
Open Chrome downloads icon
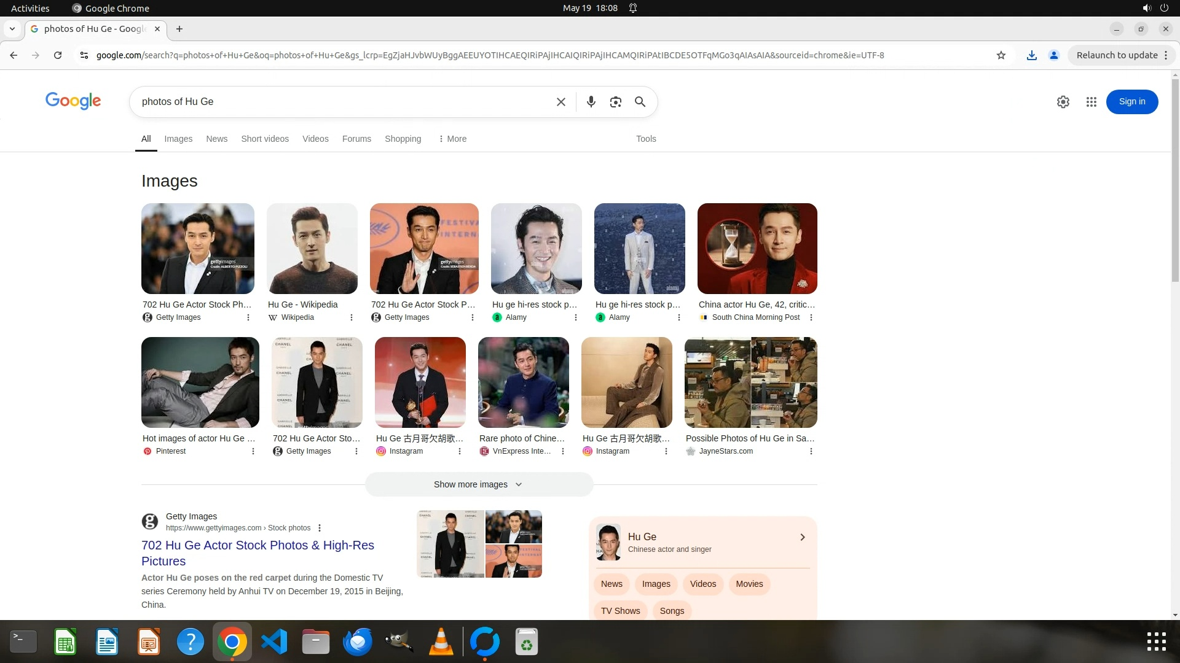(1031, 55)
